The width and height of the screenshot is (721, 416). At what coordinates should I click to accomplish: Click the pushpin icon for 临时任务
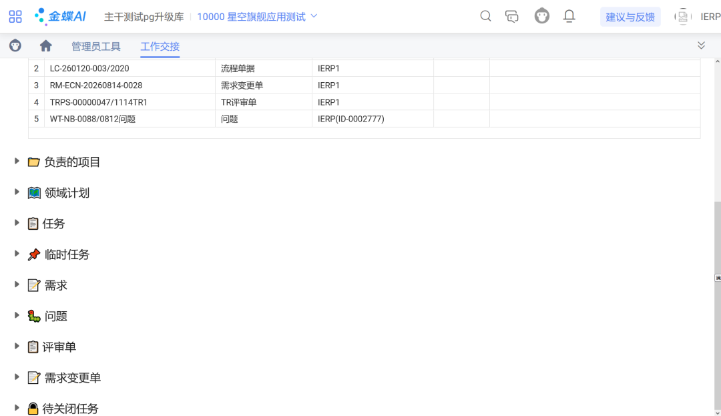pos(34,254)
